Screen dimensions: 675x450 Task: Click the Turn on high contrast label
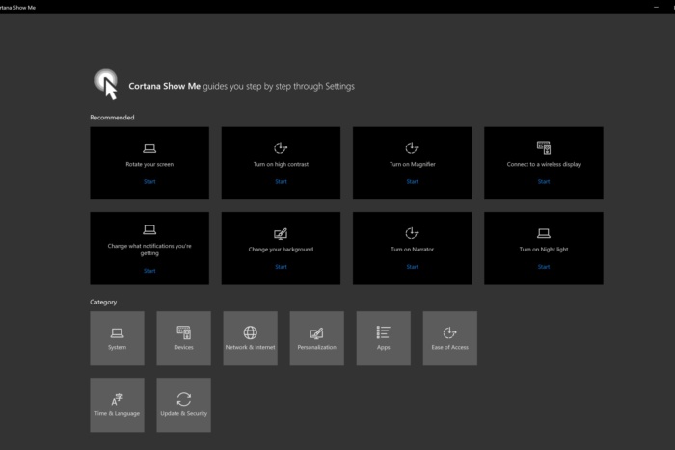click(281, 164)
